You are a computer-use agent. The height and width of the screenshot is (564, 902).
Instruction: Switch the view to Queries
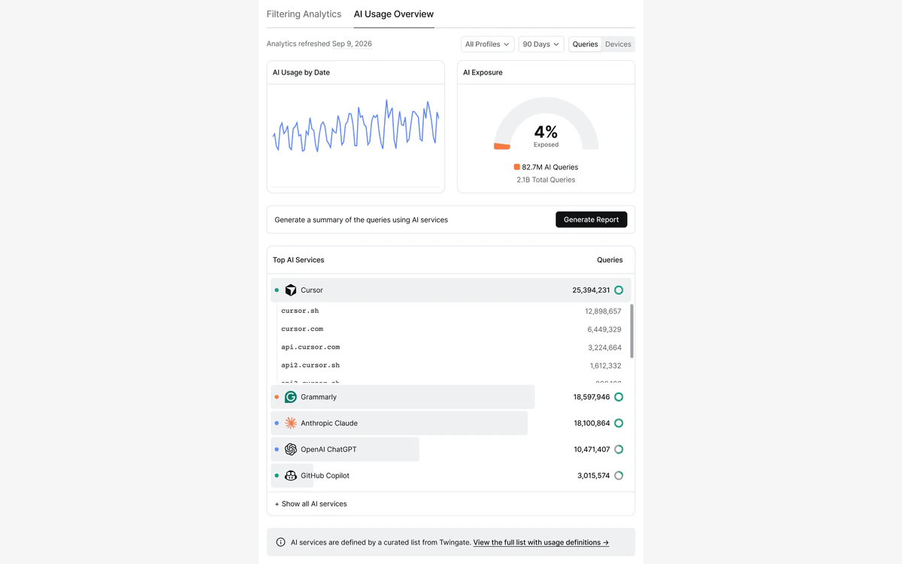point(586,44)
